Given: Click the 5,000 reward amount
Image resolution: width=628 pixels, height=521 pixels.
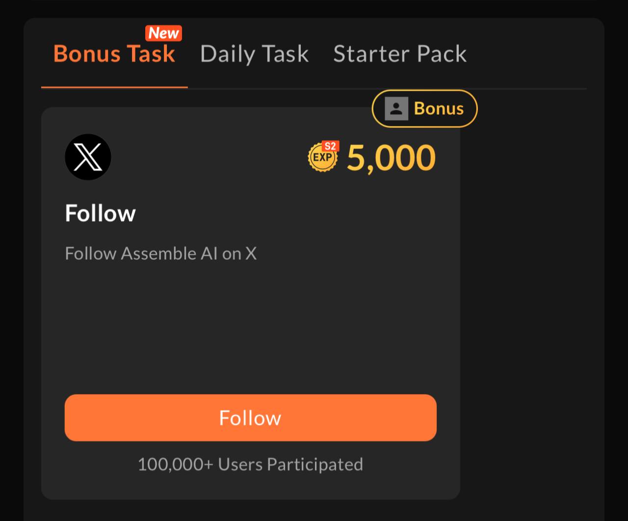Looking at the screenshot, I should (391, 158).
